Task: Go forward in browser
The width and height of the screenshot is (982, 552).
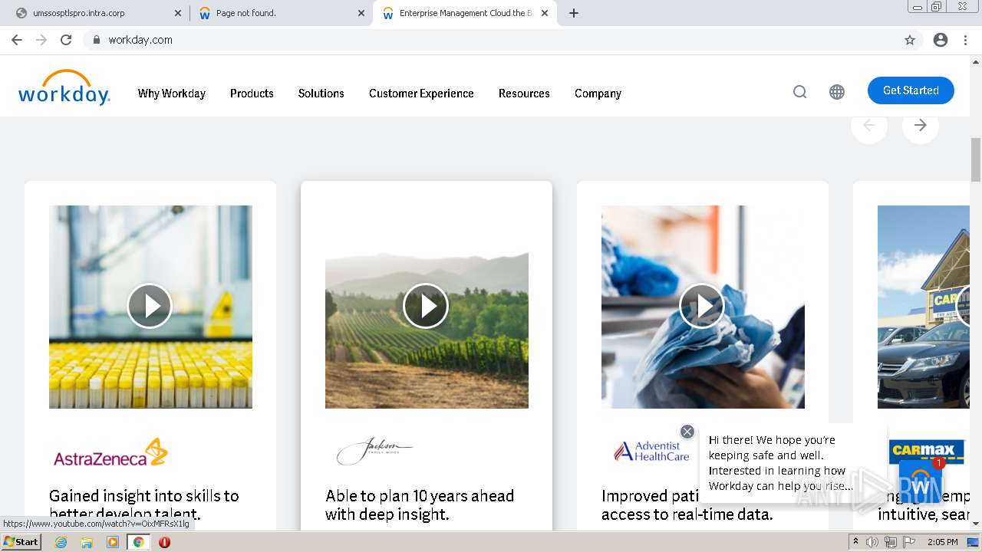Action: tap(41, 40)
